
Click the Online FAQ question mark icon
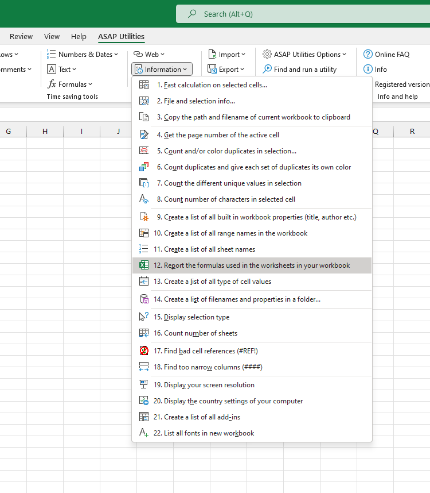pos(368,55)
